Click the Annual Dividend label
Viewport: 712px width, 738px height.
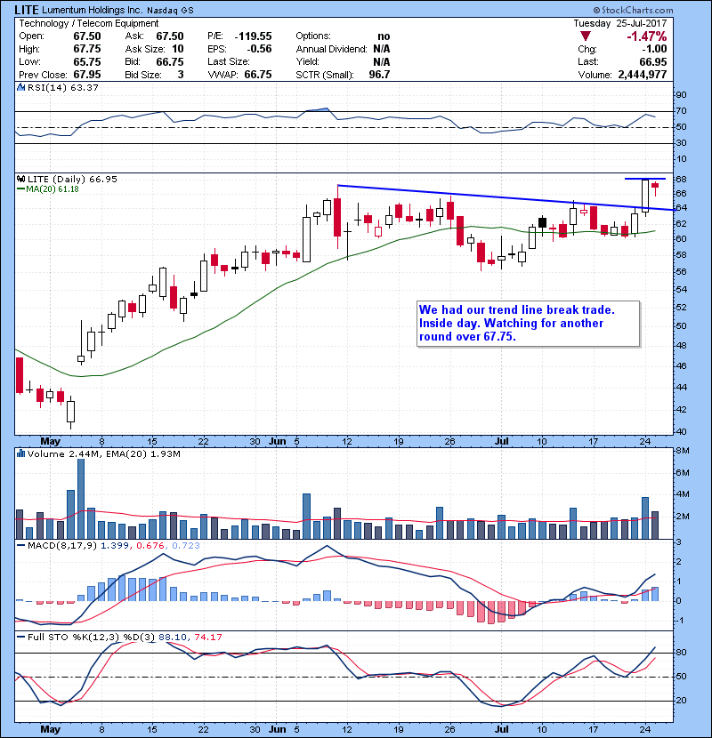tap(331, 49)
